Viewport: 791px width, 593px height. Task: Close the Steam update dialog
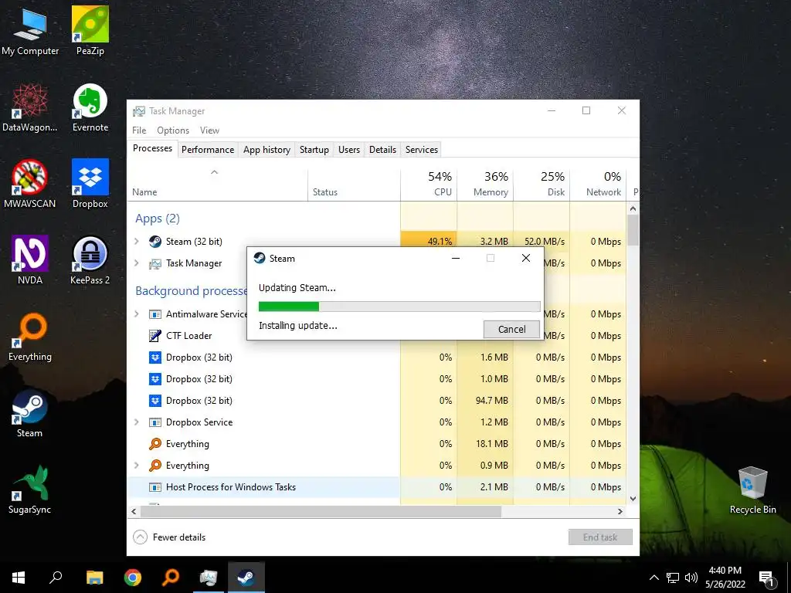tap(525, 258)
